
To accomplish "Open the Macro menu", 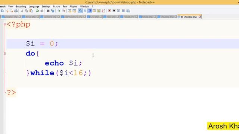I will click(x=56, y=7).
